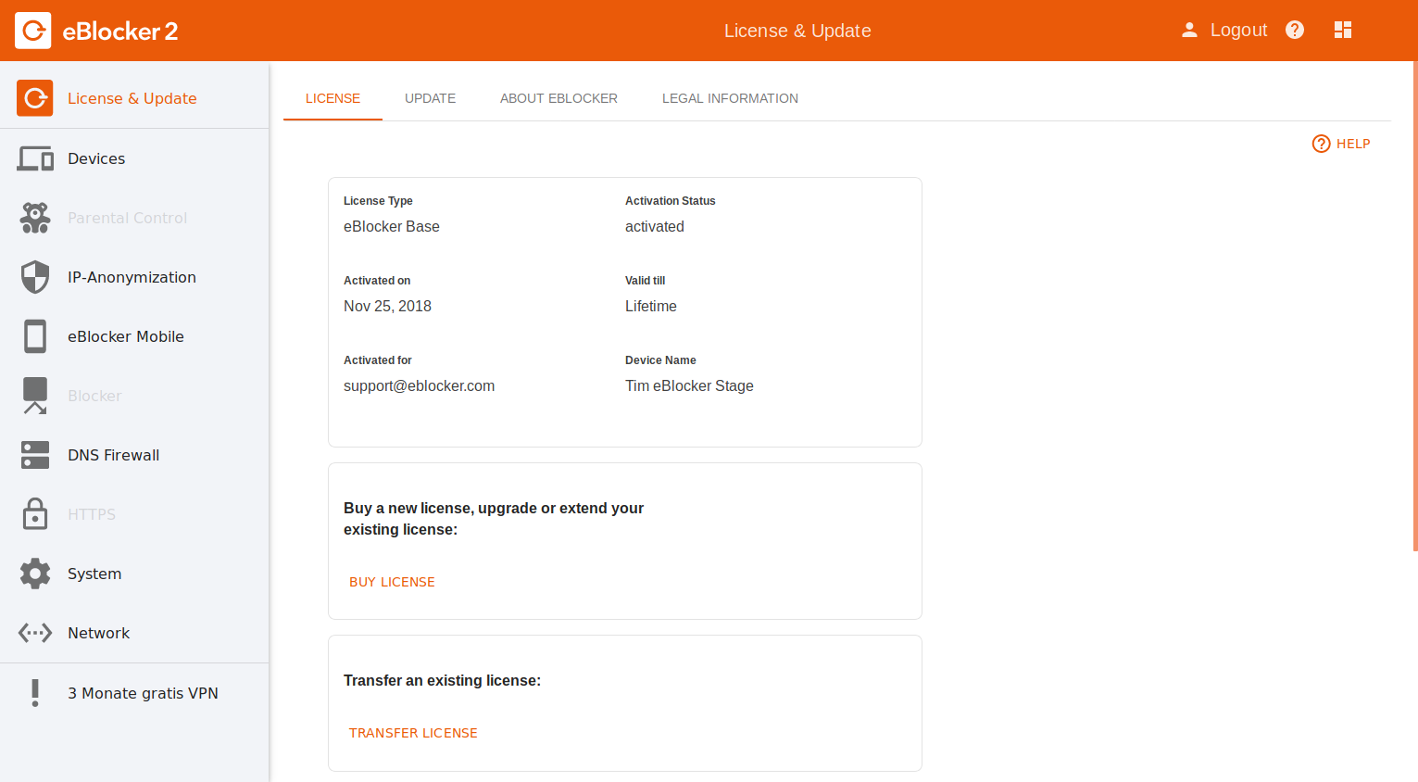The image size is (1418, 782).
Task: Click the page vertical scrollbar
Action: [1414, 306]
